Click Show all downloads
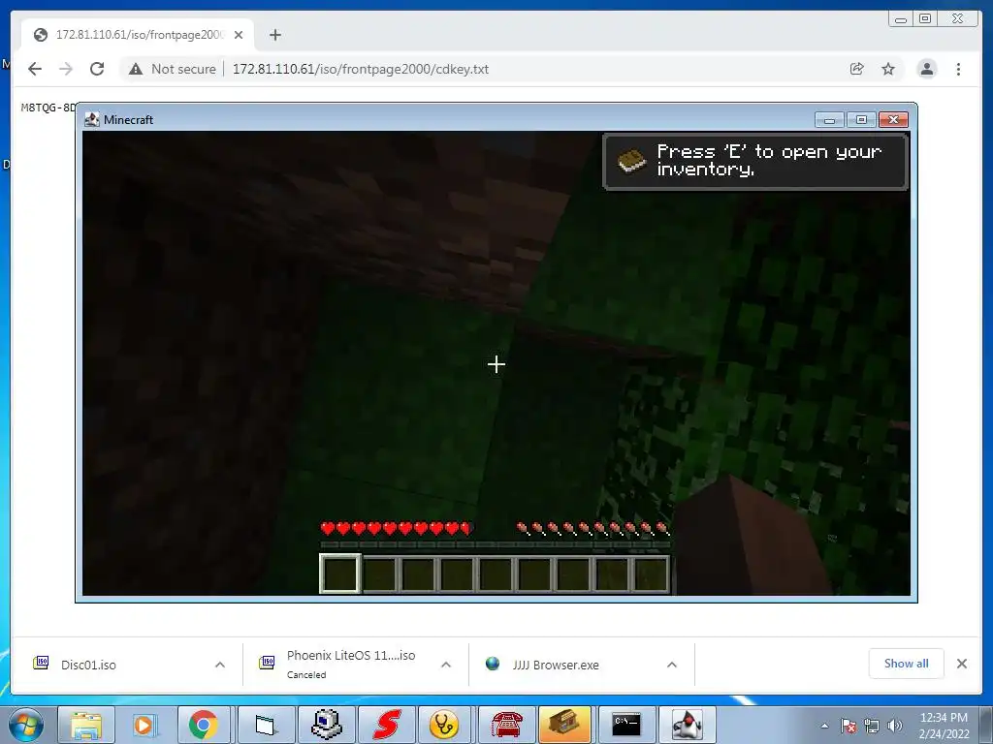This screenshot has height=744, width=993. (907, 663)
